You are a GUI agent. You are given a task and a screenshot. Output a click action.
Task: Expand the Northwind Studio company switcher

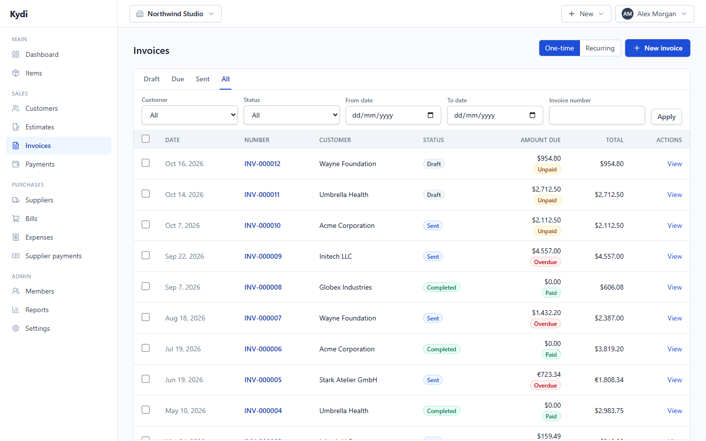tap(176, 14)
